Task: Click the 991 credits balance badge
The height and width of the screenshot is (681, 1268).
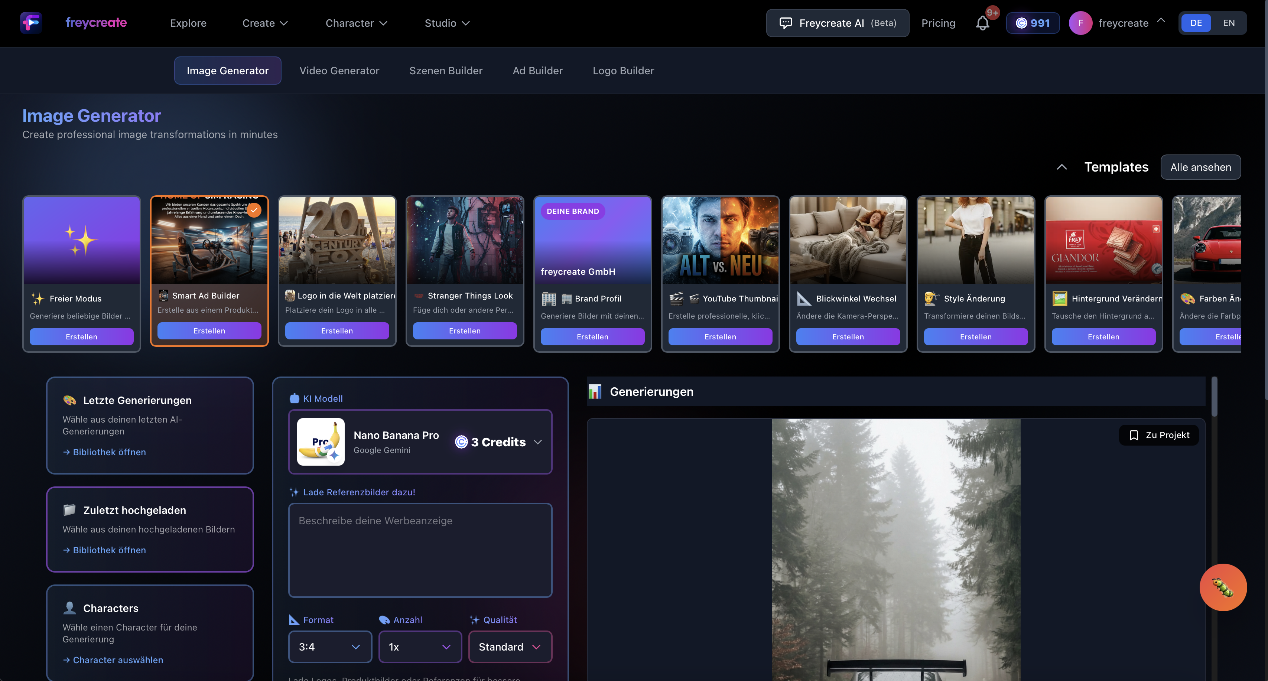Action: (x=1033, y=23)
